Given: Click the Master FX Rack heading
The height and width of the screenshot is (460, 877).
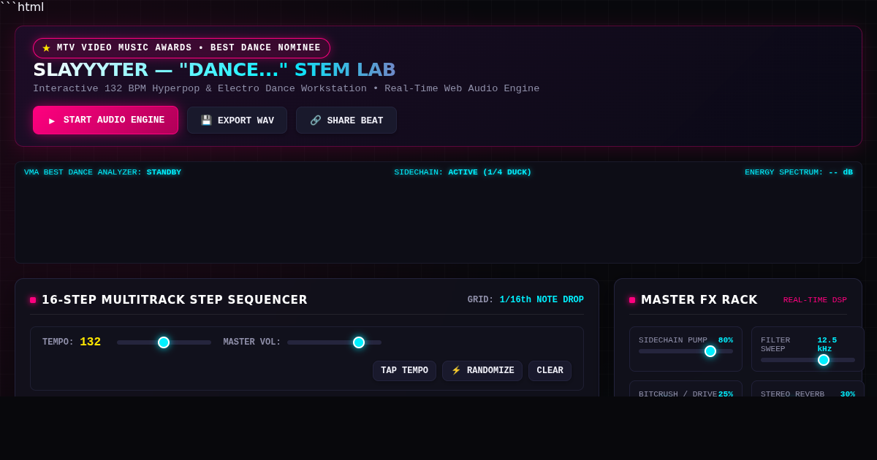Looking at the screenshot, I should [699, 300].
